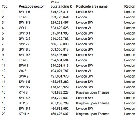This screenshot has height=117, width=138.
Task: Click the Top: column header
Action: pyautogui.click(x=5, y=6)
